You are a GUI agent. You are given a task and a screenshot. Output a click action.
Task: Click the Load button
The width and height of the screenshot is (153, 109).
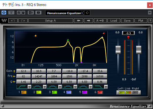pos(114,21)
